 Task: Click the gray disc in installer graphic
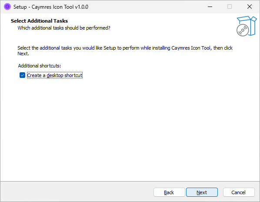[243, 30]
